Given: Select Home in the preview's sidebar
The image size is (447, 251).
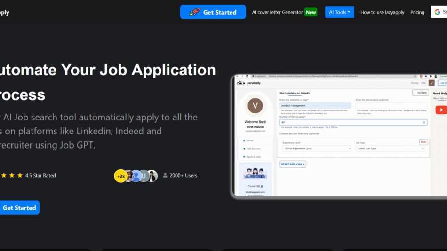Looking at the screenshot, I should tap(249, 141).
